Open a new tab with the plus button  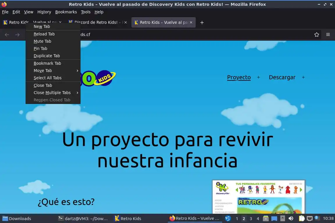202,22
